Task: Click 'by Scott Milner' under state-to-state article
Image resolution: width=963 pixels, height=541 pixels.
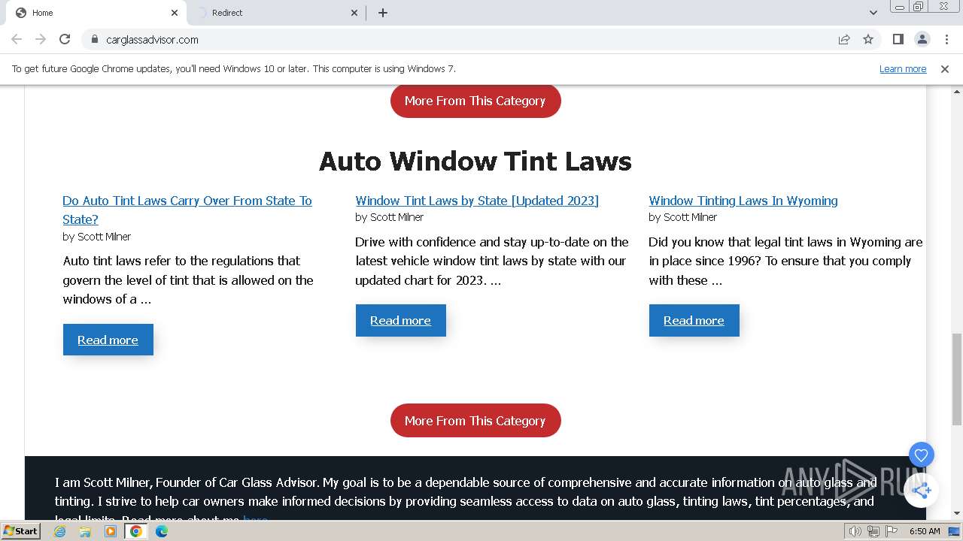Action: pyautogui.click(x=97, y=237)
